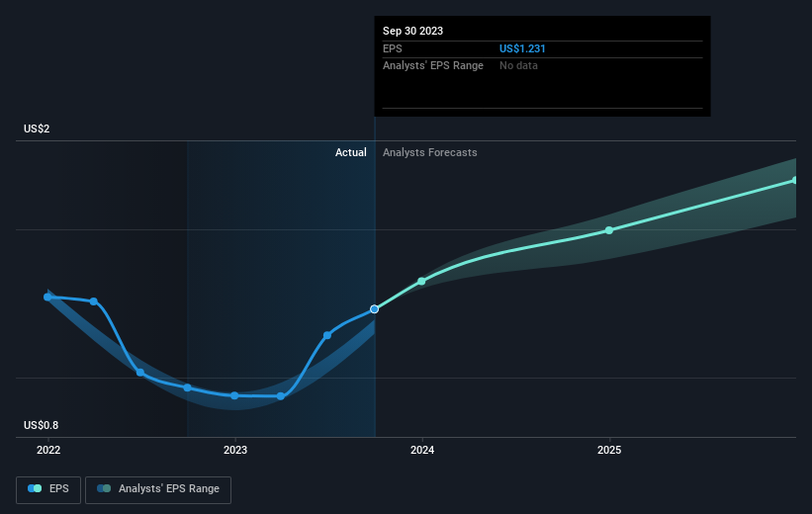Screen dimensions: 812x514
Task: Toggle the Analysts' EPS Range legend button
Action: 158,489
